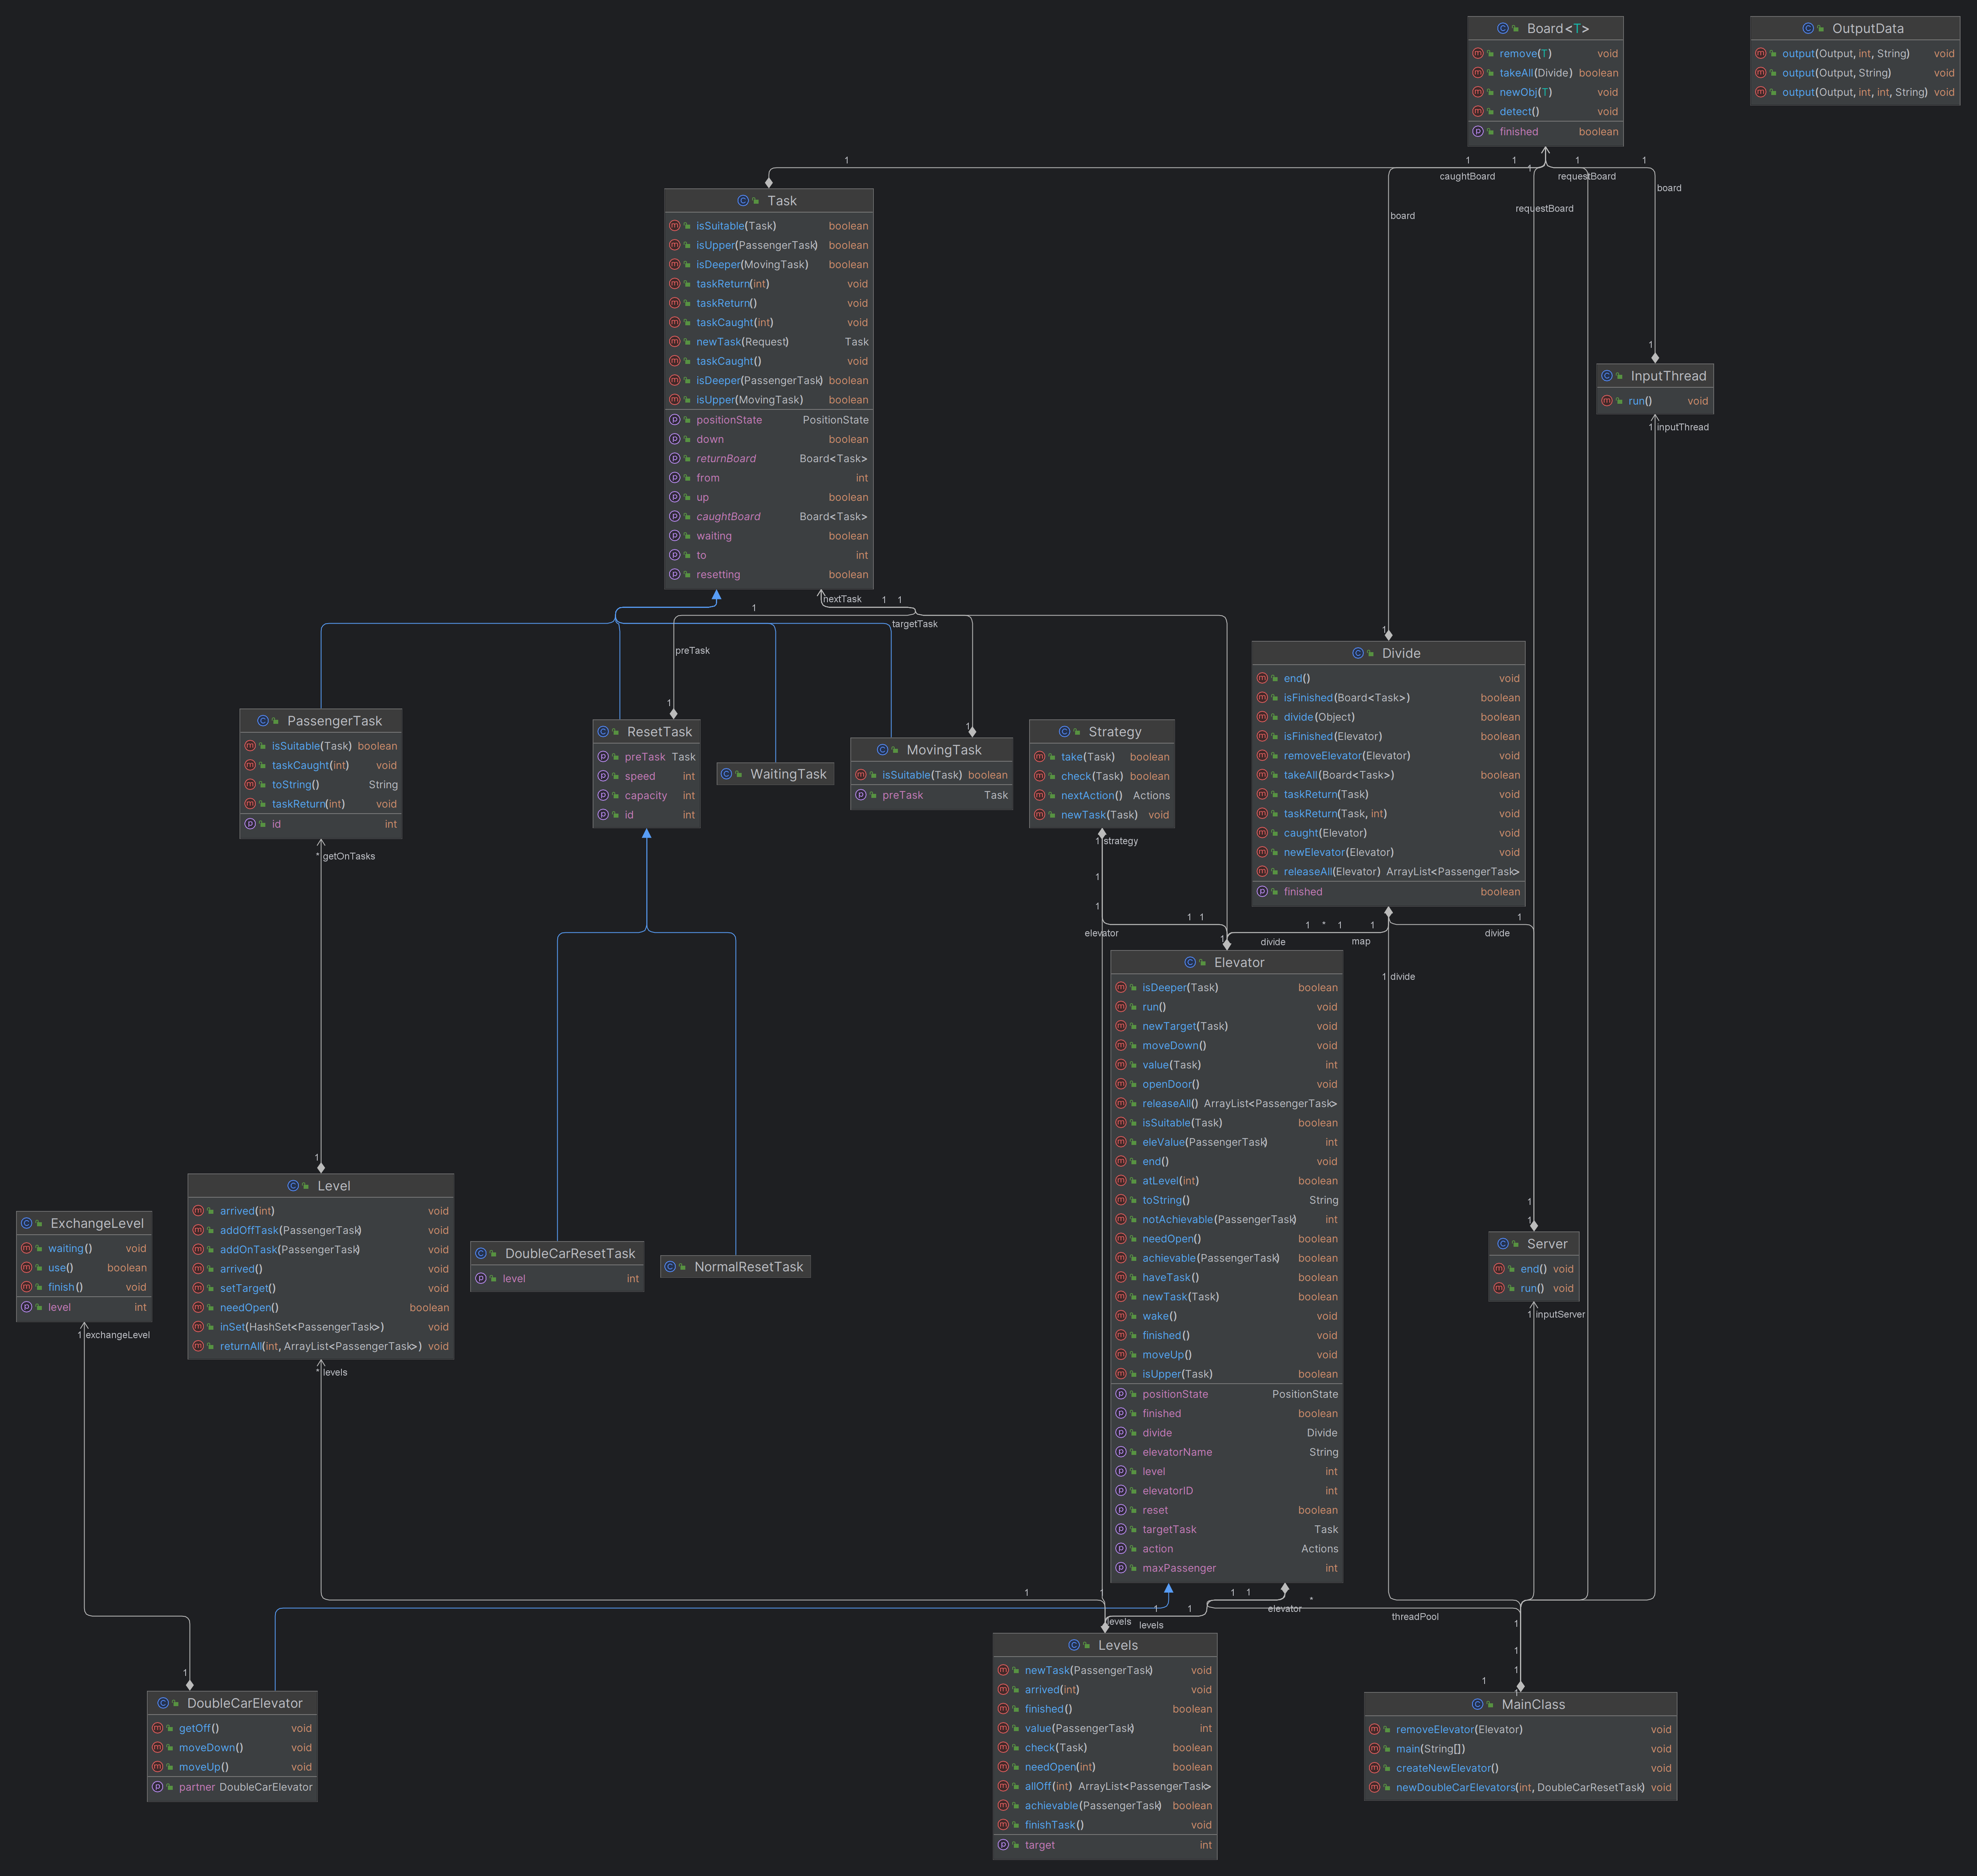Screen dimensions: 1977x1876
Task: Click the class icon beside Board<T> title
Action: coord(1503,29)
